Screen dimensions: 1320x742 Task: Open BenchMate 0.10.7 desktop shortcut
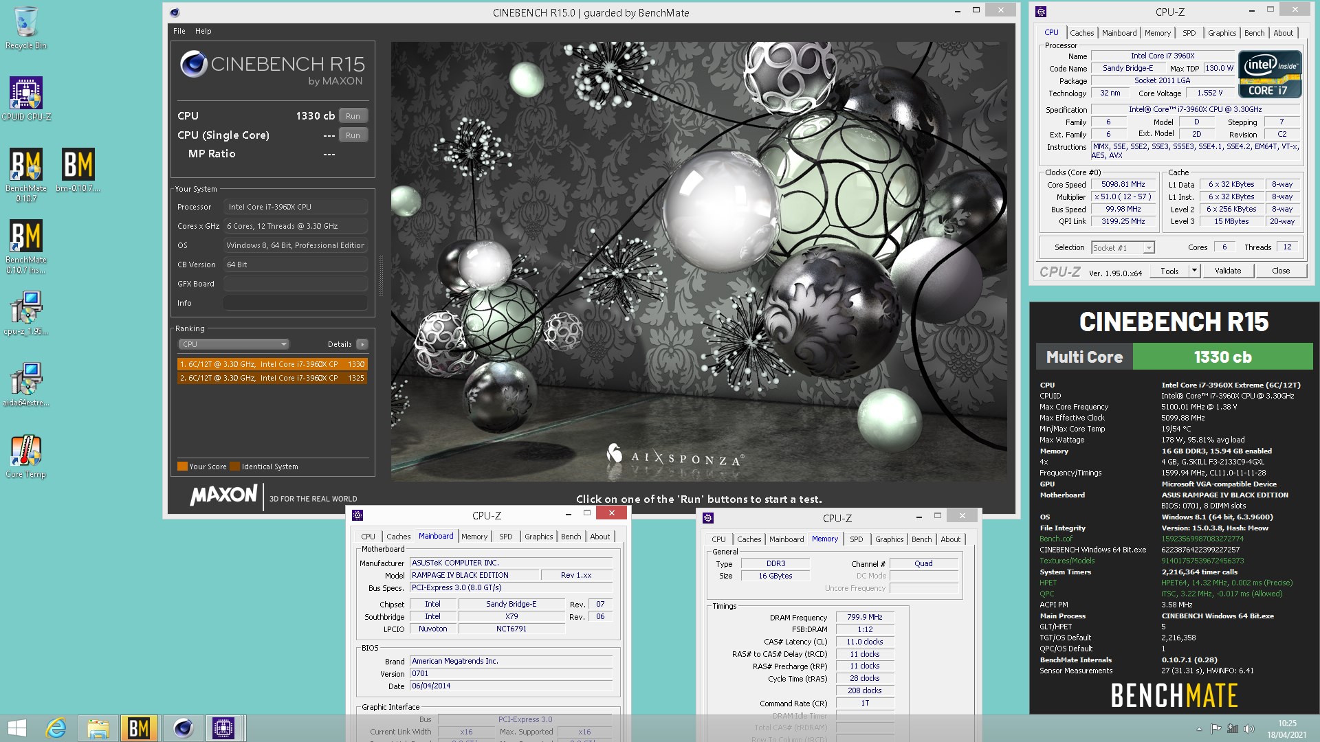tap(26, 175)
